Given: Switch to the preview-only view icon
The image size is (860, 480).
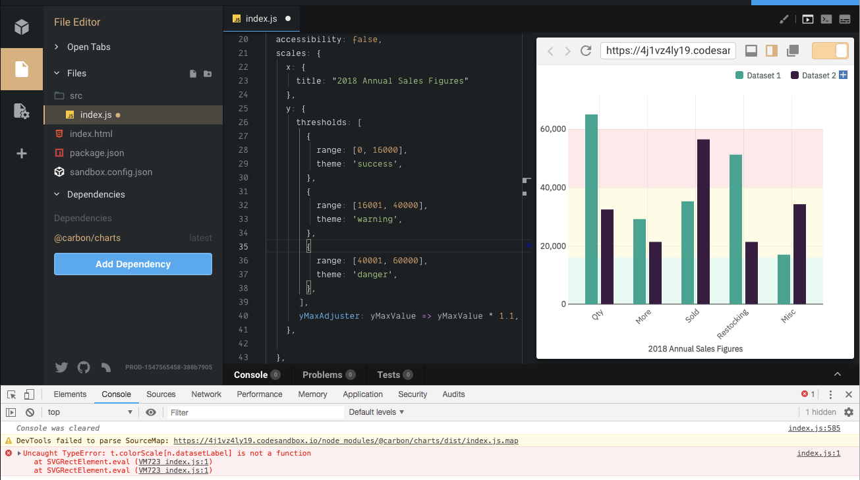Looking at the screenshot, I should 808,19.
